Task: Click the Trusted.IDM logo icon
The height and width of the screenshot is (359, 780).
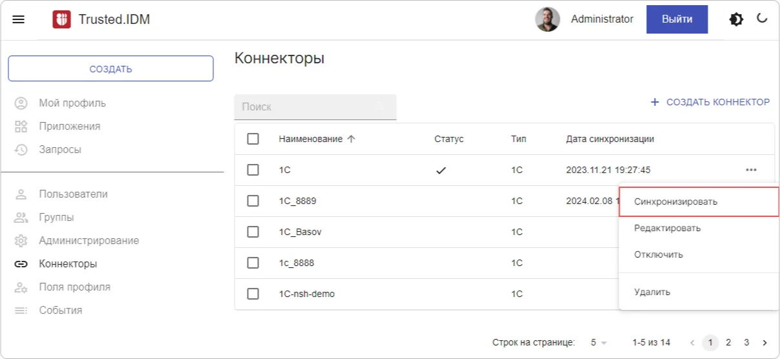Action: (61, 19)
